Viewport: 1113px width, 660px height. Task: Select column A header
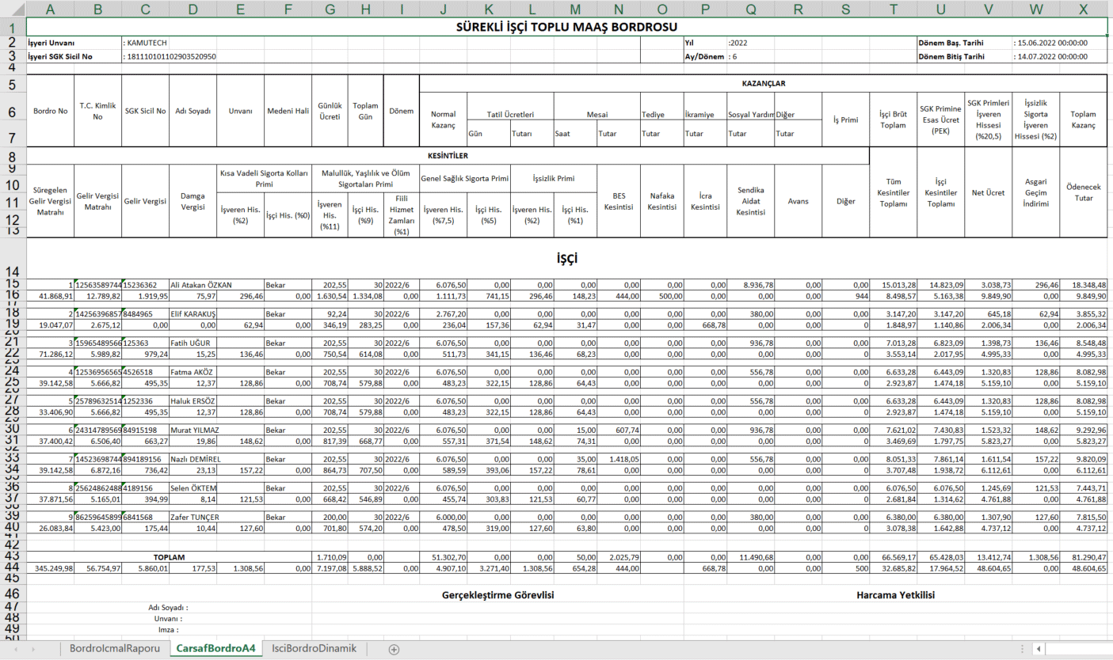(x=50, y=9)
